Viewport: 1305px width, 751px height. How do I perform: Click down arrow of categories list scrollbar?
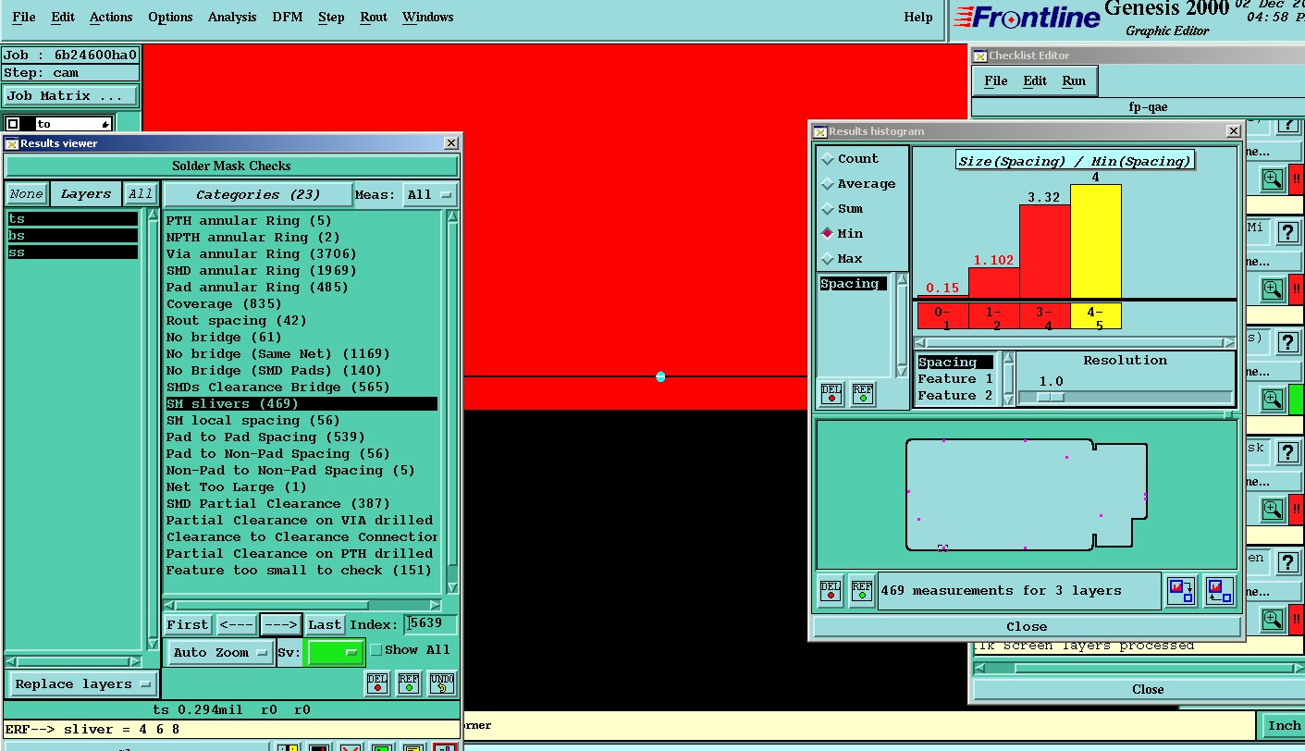click(452, 588)
